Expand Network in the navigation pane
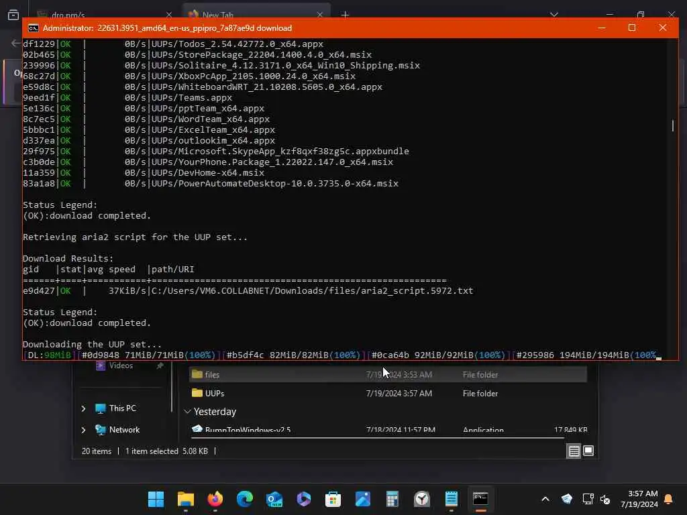This screenshot has height=515, width=687. tap(83, 430)
